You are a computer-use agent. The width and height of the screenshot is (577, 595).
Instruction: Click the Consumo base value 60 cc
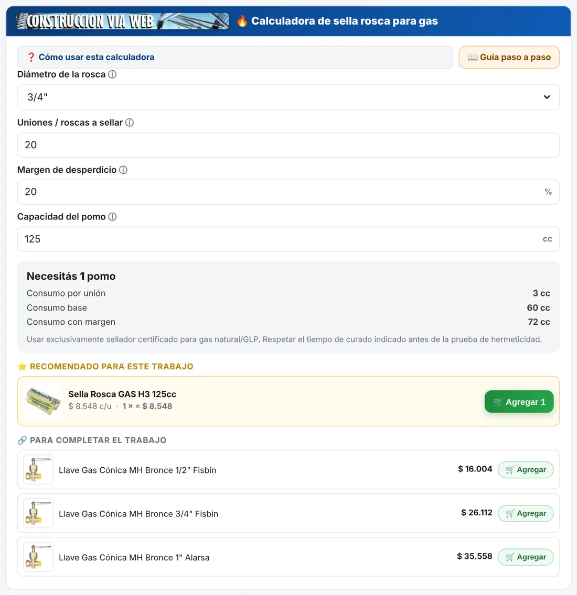[539, 308]
